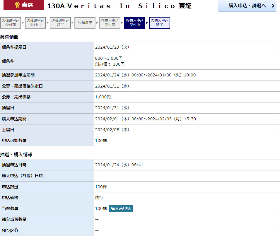The height and width of the screenshot is (236, 280).
Task: Click the 当選数量 row label
Action: coord(10,208)
